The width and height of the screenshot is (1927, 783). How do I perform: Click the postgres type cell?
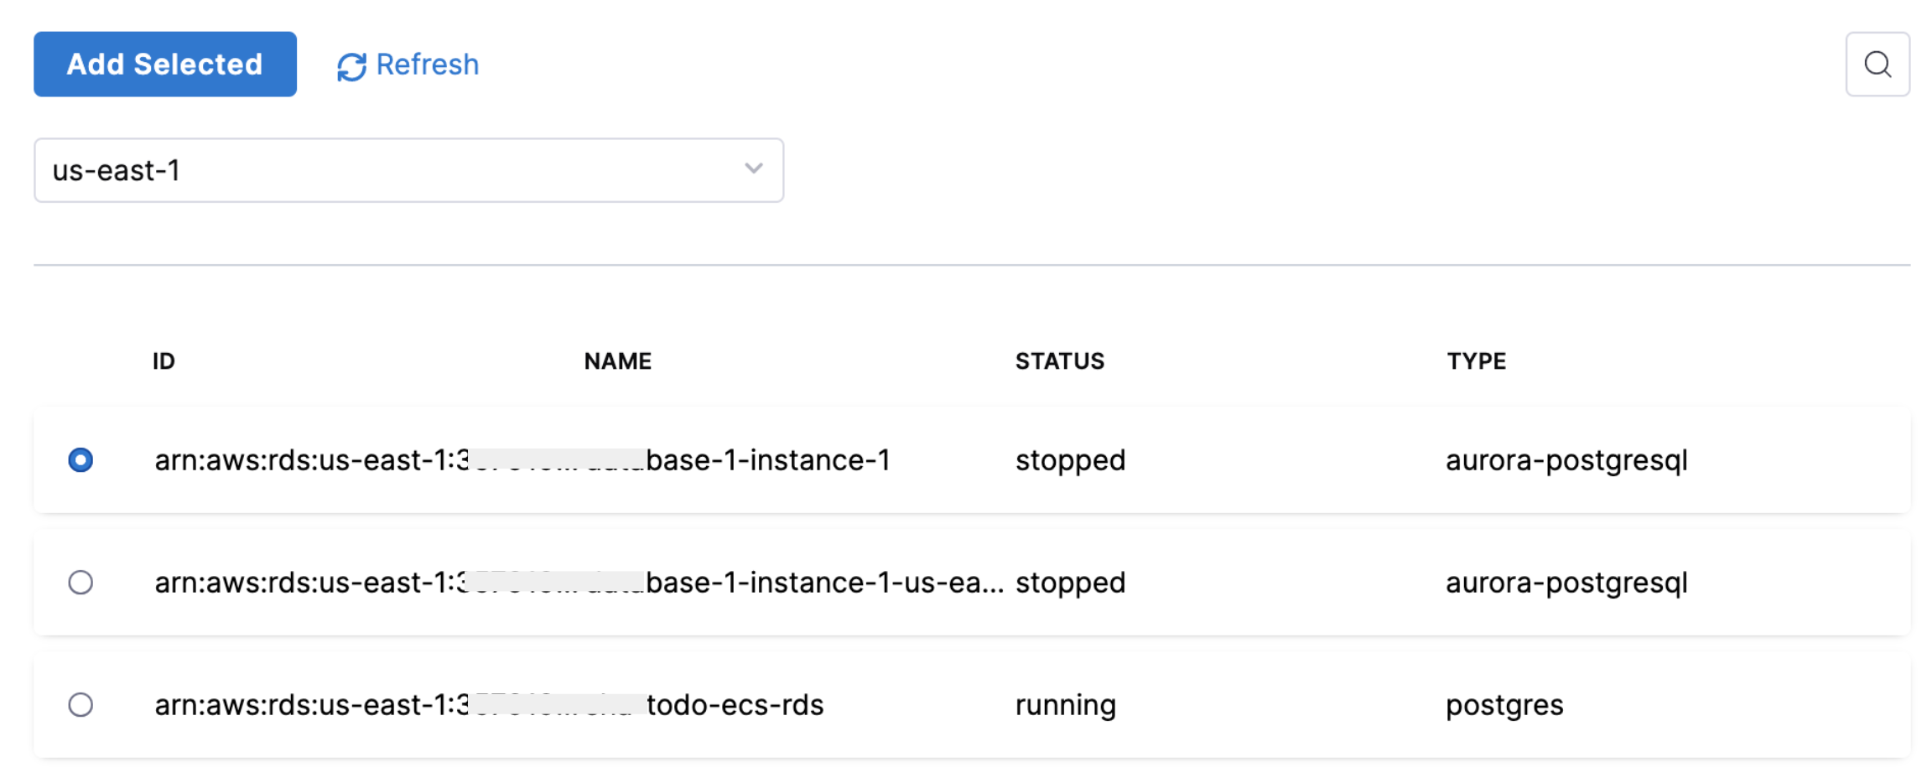1504,705
